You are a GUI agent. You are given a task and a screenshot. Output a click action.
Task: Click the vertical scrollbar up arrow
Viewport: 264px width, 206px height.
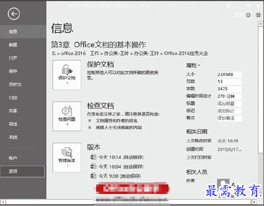[x=261, y=24]
